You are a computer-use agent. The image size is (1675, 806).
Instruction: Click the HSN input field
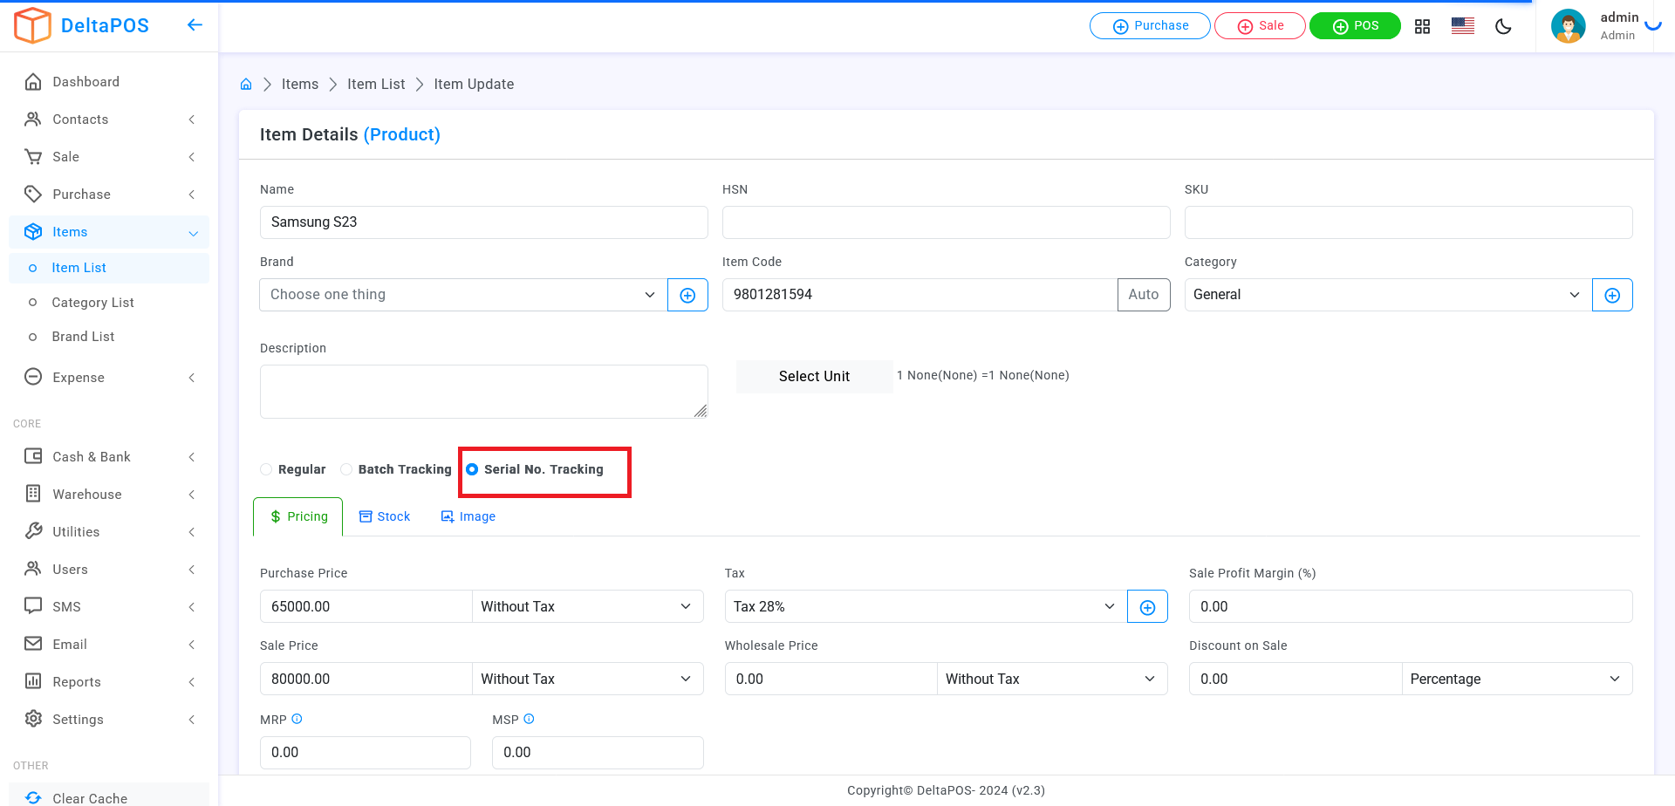coord(947,222)
